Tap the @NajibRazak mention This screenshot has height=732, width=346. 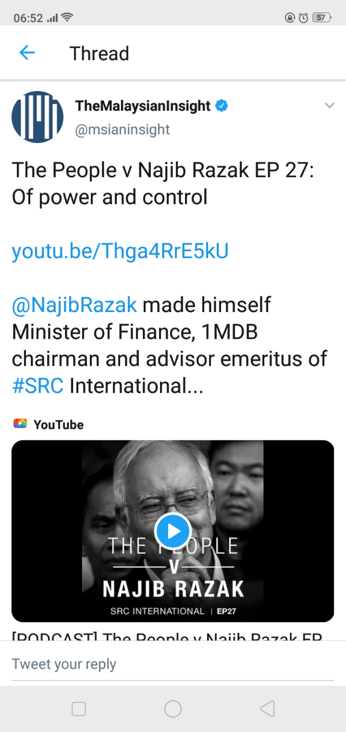75,305
